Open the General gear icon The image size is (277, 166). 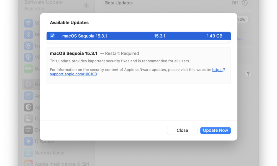pyautogui.click(x=29, y=84)
